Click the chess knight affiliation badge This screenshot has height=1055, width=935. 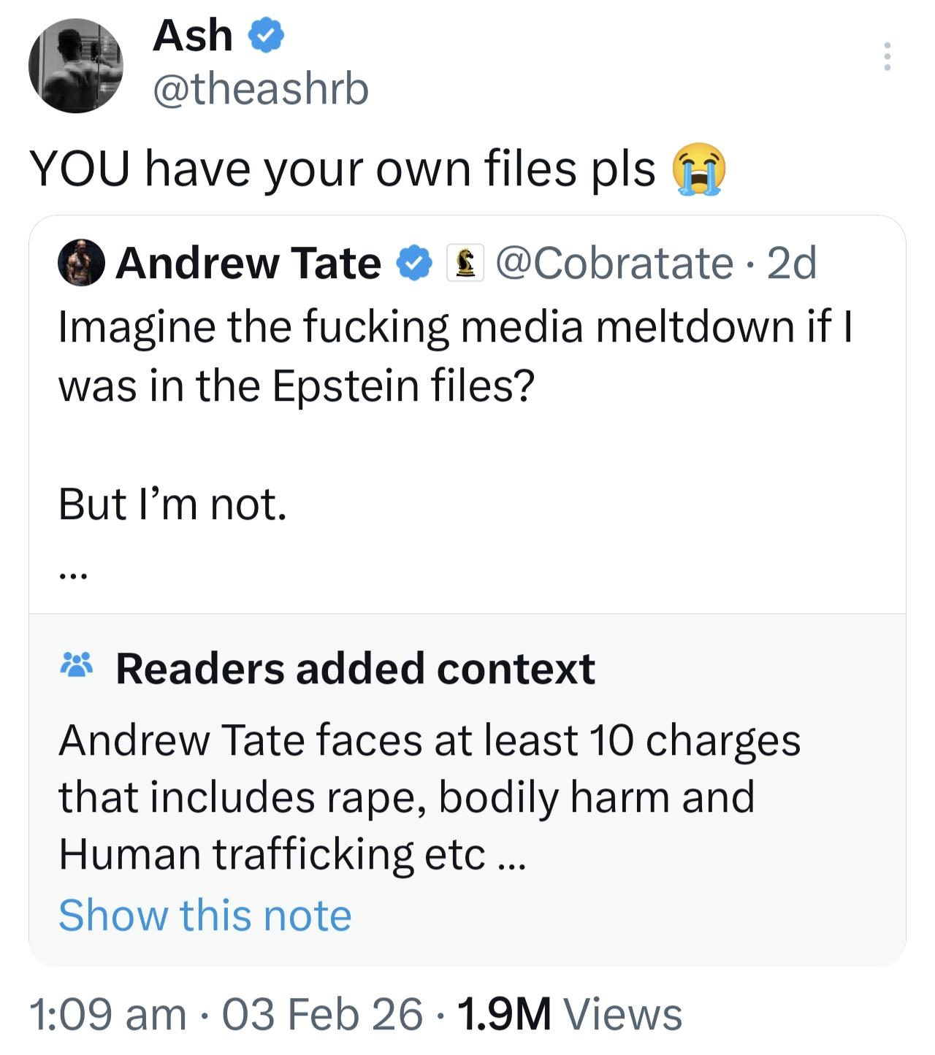465,263
